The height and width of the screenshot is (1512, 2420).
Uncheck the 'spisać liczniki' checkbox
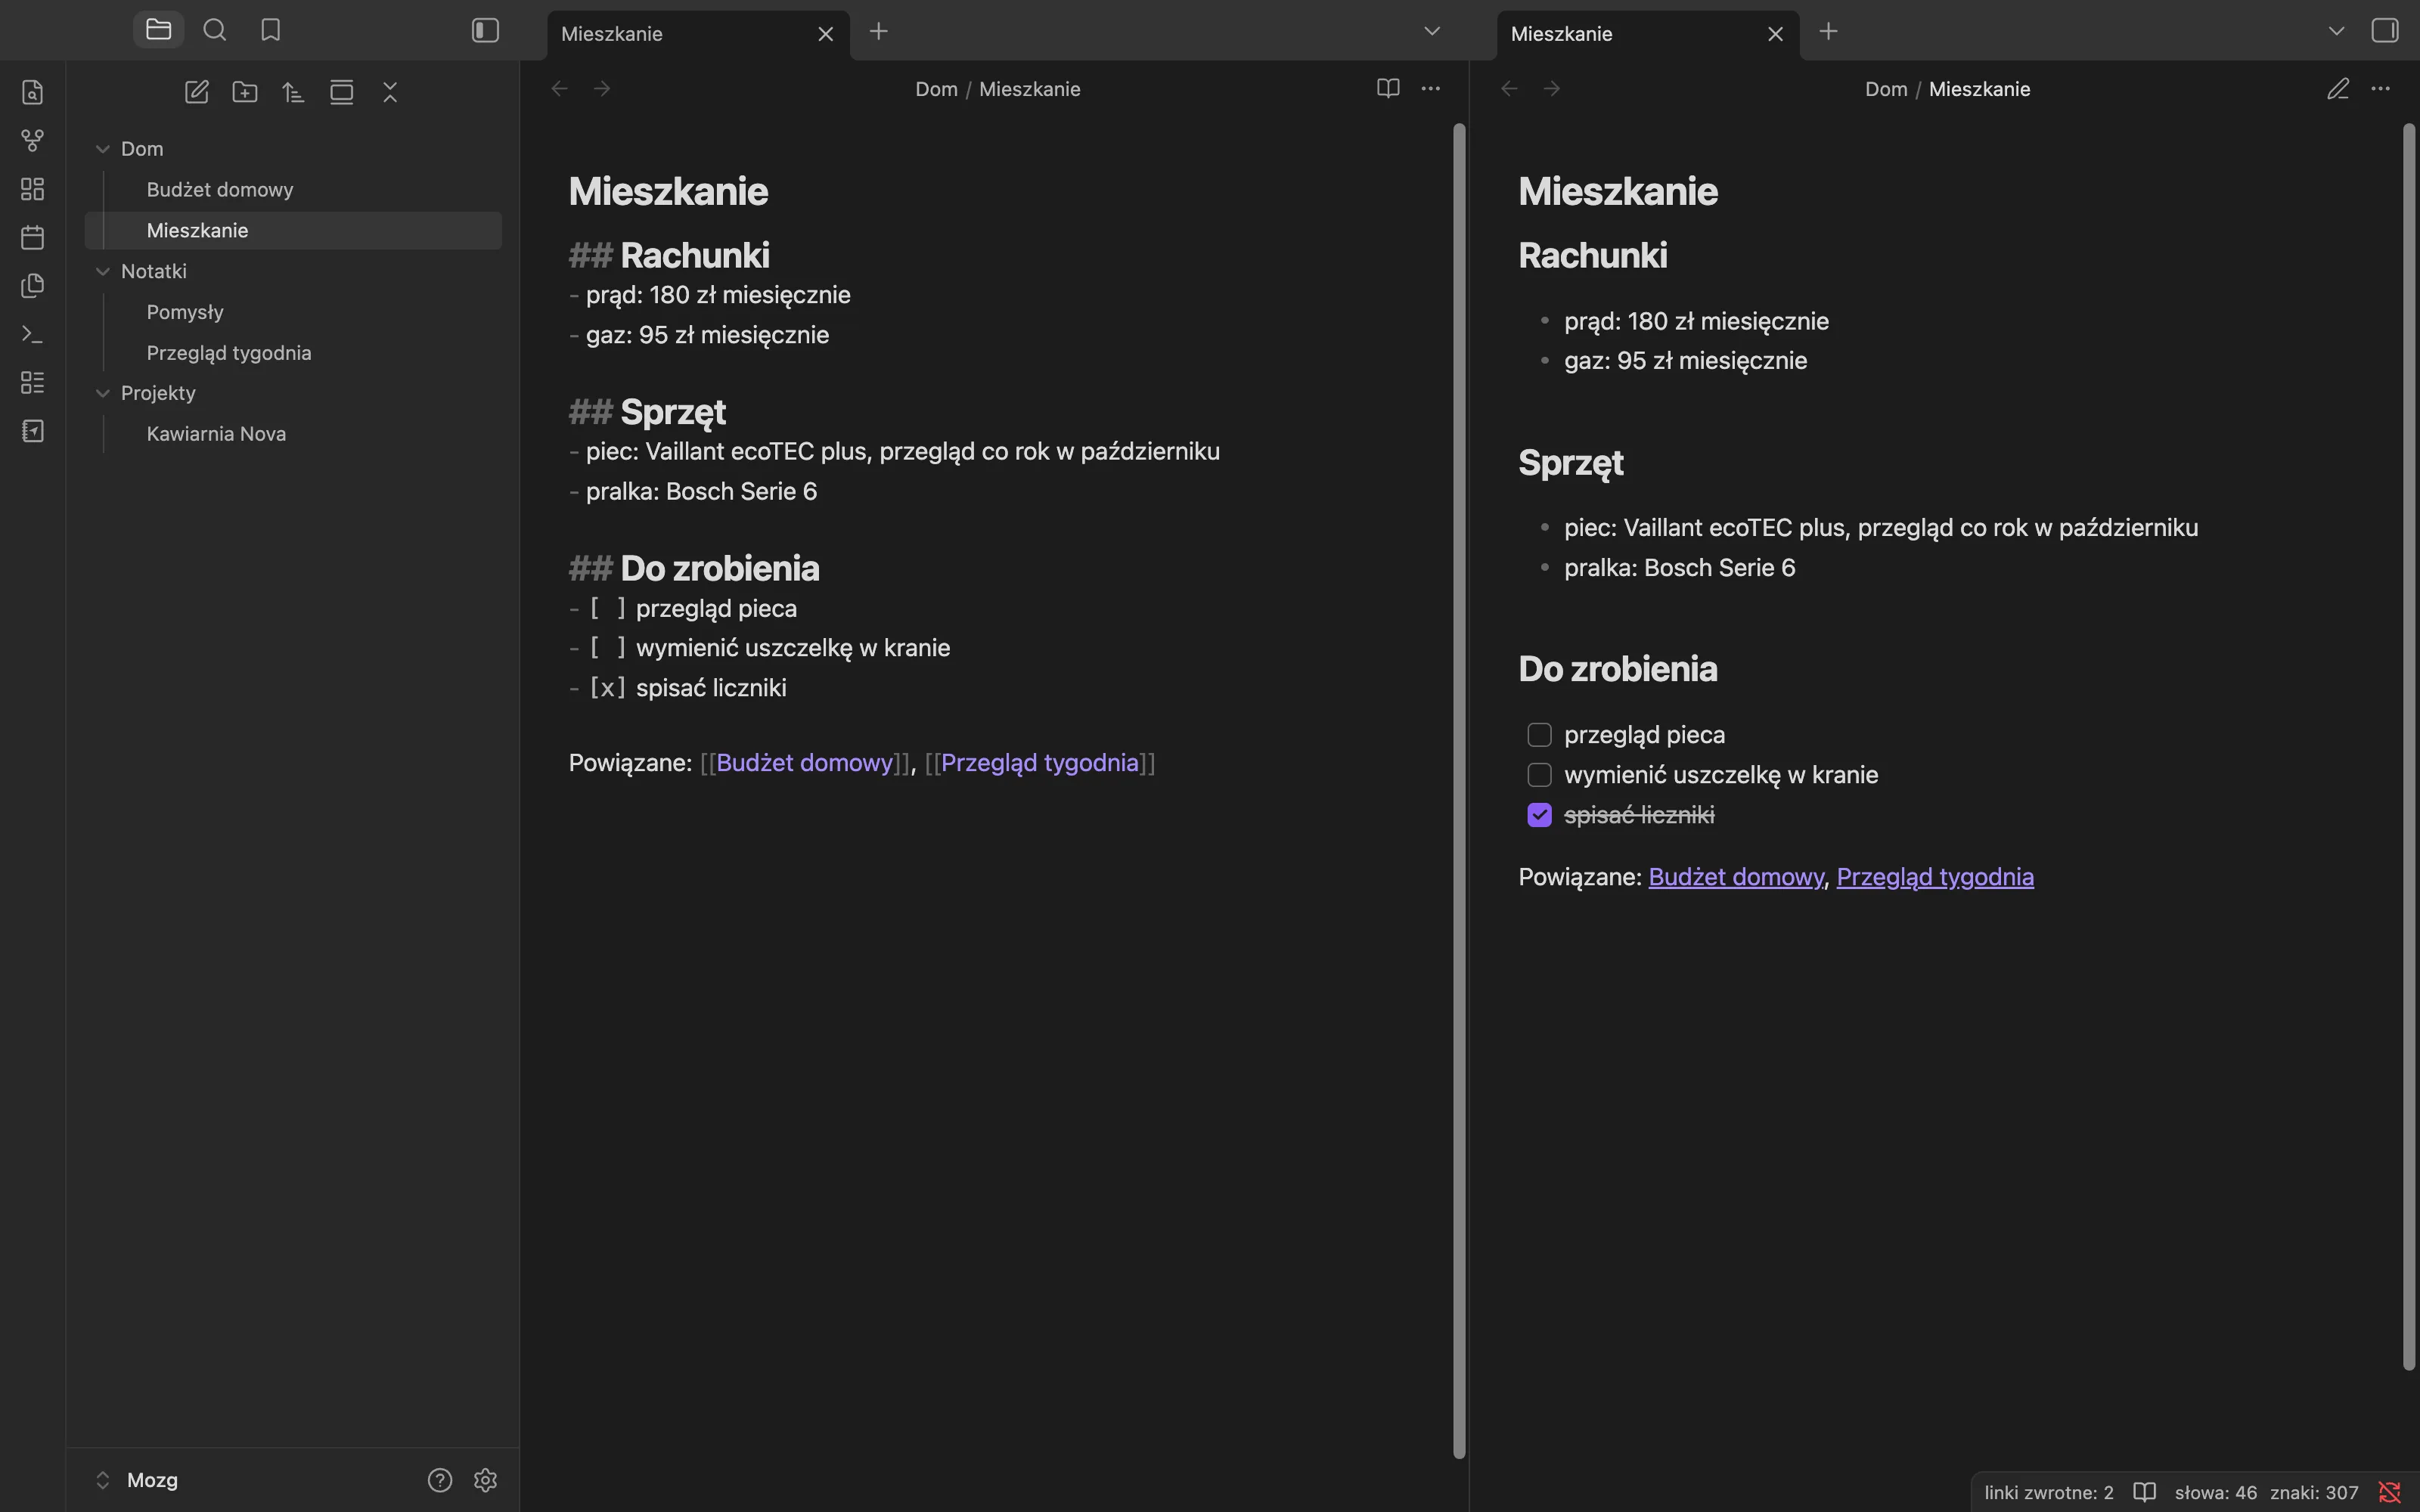[x=1540, y=815]
